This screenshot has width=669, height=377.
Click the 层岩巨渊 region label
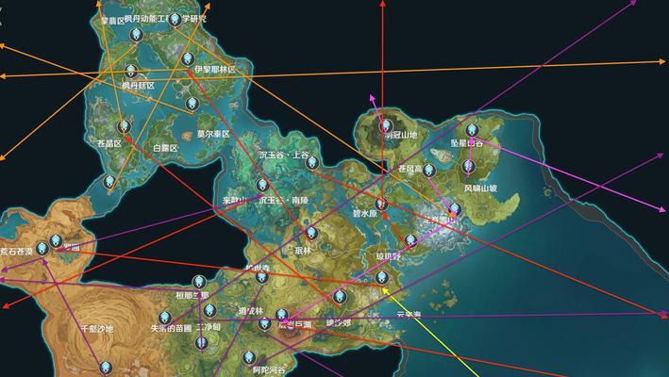[294, 324]
